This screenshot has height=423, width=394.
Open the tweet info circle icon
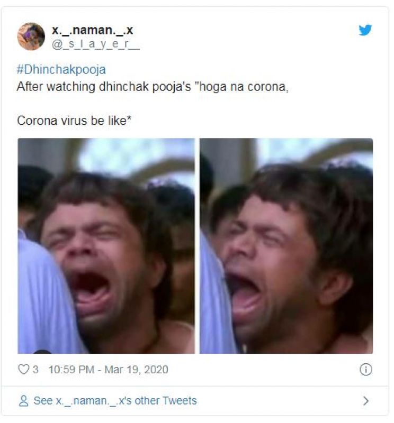click(x=366, y=369)
